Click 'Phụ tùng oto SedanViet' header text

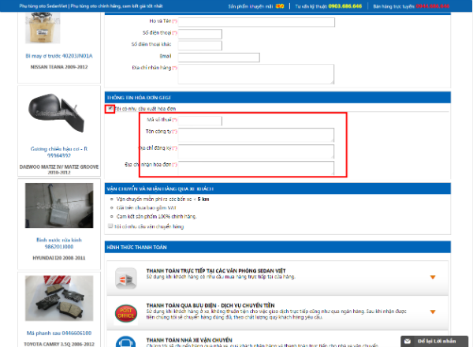click(43, 6)
